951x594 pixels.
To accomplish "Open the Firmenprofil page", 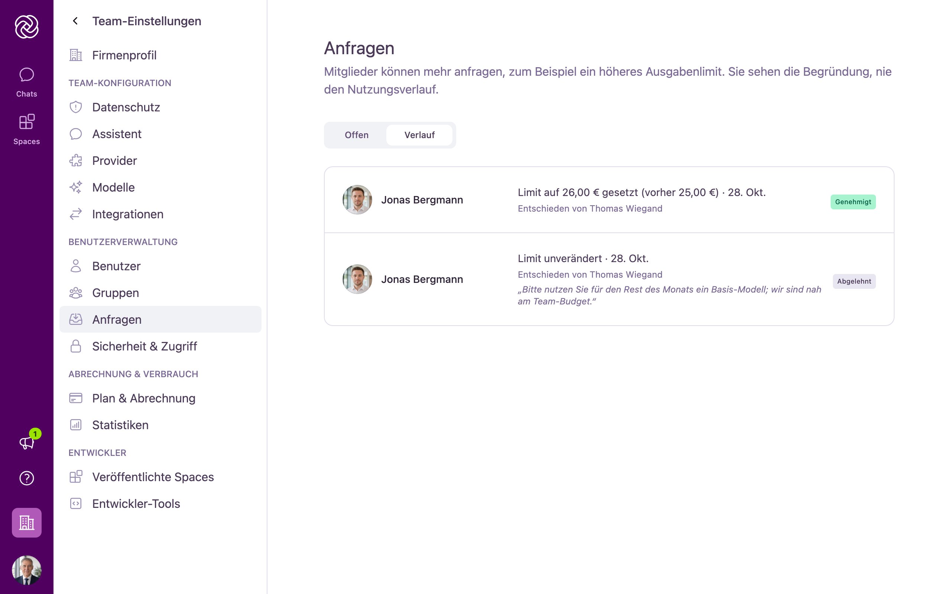I will (160, 55).
